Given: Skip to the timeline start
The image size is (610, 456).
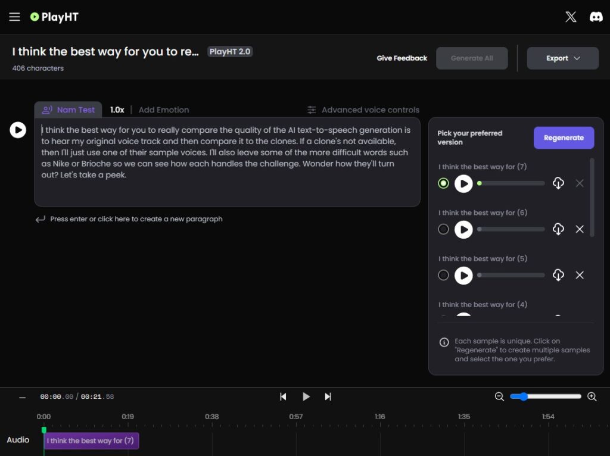Looking at the screenshot, I should coord(283,396).
